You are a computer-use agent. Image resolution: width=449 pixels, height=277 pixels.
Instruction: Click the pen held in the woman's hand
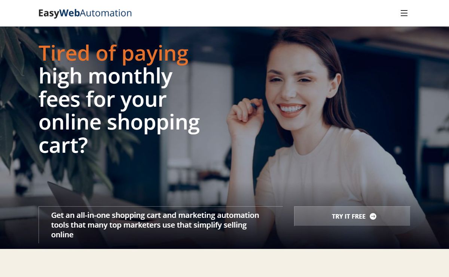(x=255, y=106)
